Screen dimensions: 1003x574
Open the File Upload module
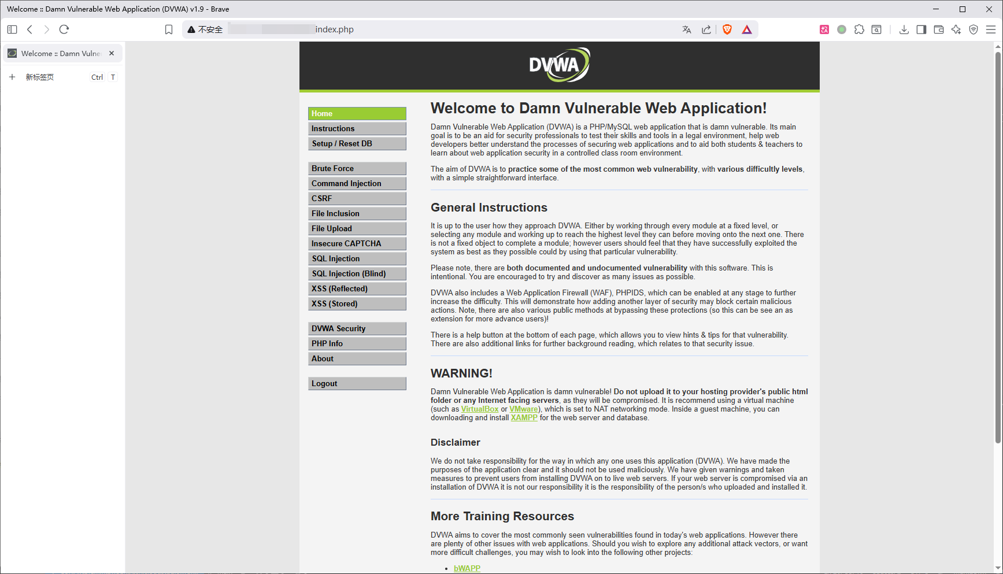coord(357,228)
